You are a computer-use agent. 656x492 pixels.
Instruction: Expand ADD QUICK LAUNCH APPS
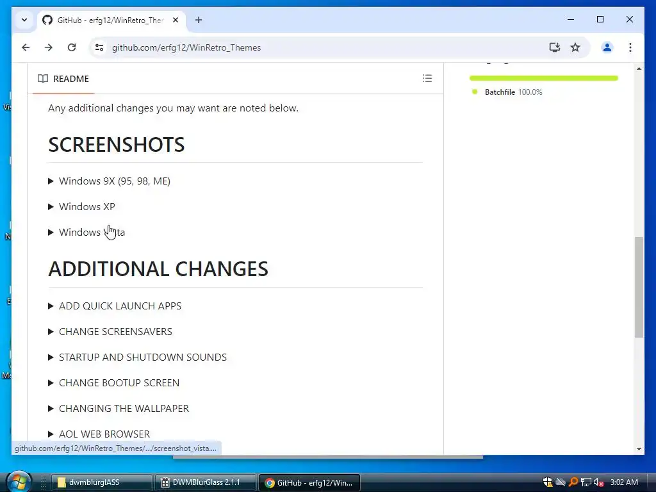(x=115, y=306)
